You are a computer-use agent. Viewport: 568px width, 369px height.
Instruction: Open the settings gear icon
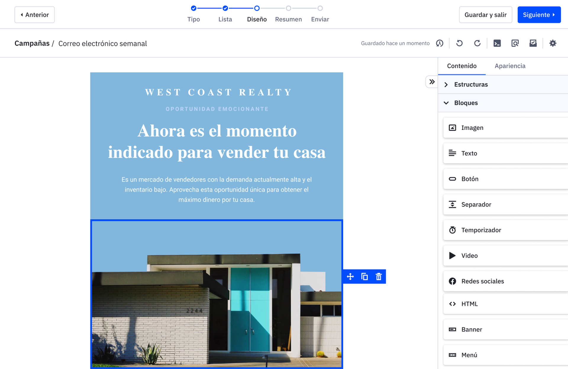tap(553, 43)
